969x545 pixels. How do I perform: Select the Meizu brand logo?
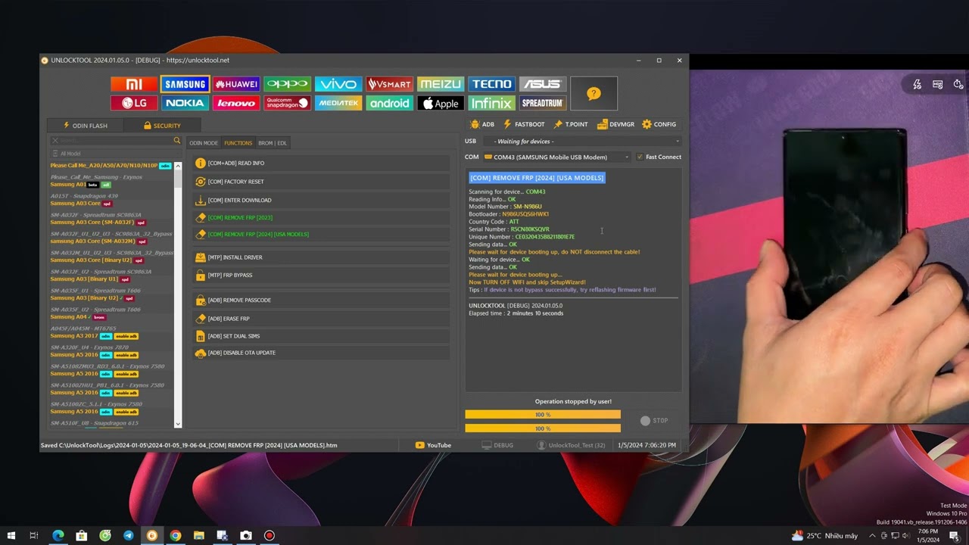coord(441,84)
